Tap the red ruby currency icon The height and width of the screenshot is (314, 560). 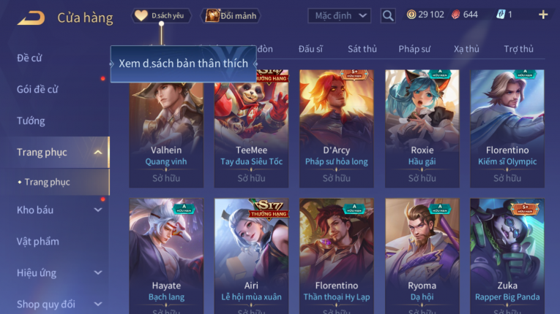click(456, 15)
